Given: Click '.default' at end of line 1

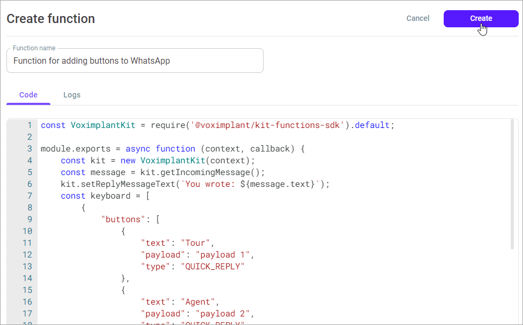Looking at the screenshot, I should point(370,125).
